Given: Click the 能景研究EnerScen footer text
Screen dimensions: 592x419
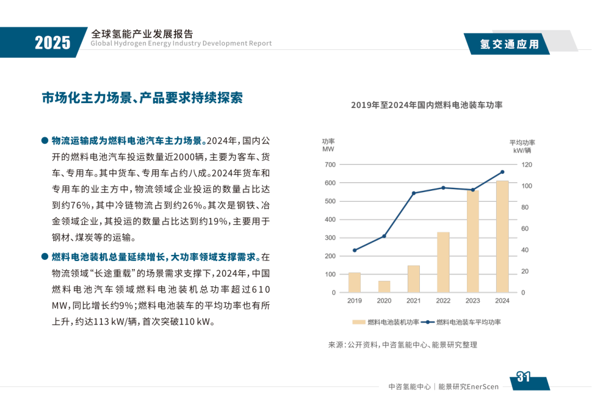Looking at the screenshot, I should point(470,386).
